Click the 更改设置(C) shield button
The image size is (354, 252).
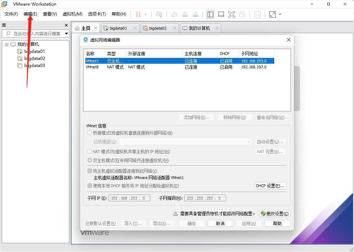click(275, 214)
